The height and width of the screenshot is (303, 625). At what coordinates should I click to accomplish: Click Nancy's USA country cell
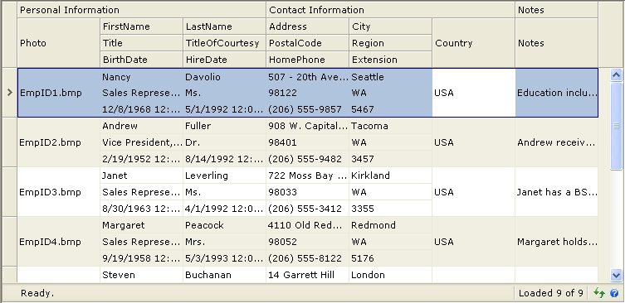pyautogui.click(x=473, y=93)
